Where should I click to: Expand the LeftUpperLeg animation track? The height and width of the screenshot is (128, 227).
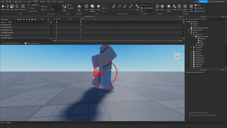(x=1, y=25)
